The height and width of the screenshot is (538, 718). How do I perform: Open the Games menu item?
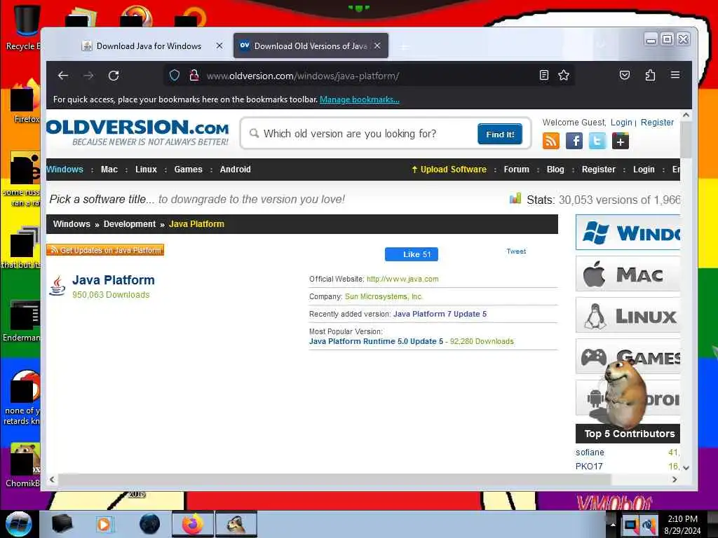click(188, 170)
